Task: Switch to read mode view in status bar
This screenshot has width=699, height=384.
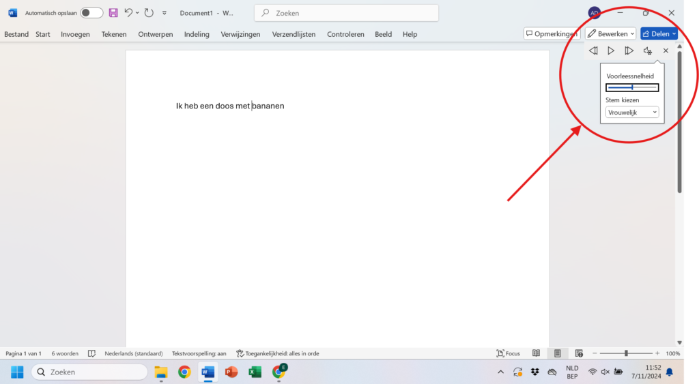Action: (537, 353)
